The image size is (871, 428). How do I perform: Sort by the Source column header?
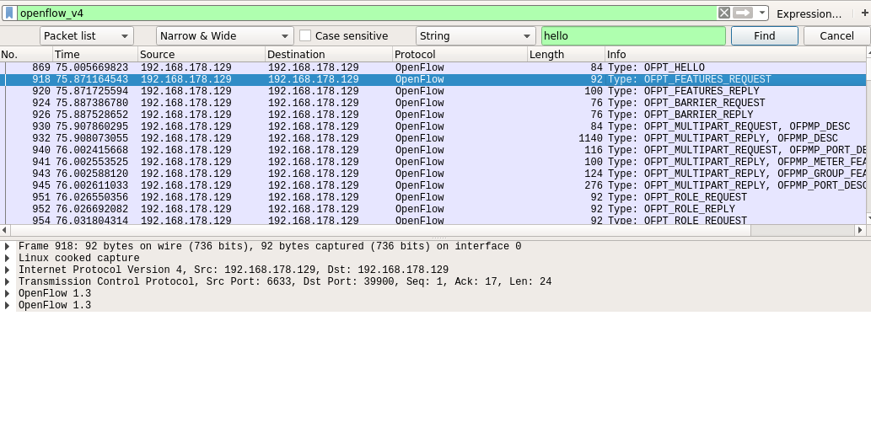pyautogui.click(x=201, y=55)
